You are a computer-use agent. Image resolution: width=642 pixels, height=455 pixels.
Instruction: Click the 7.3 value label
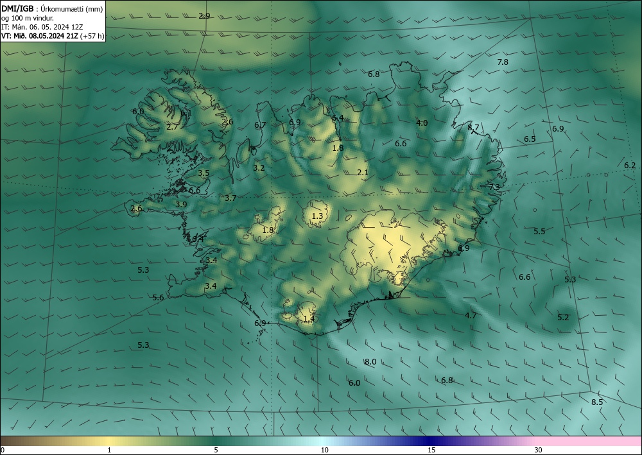click(x=494, y=187)
